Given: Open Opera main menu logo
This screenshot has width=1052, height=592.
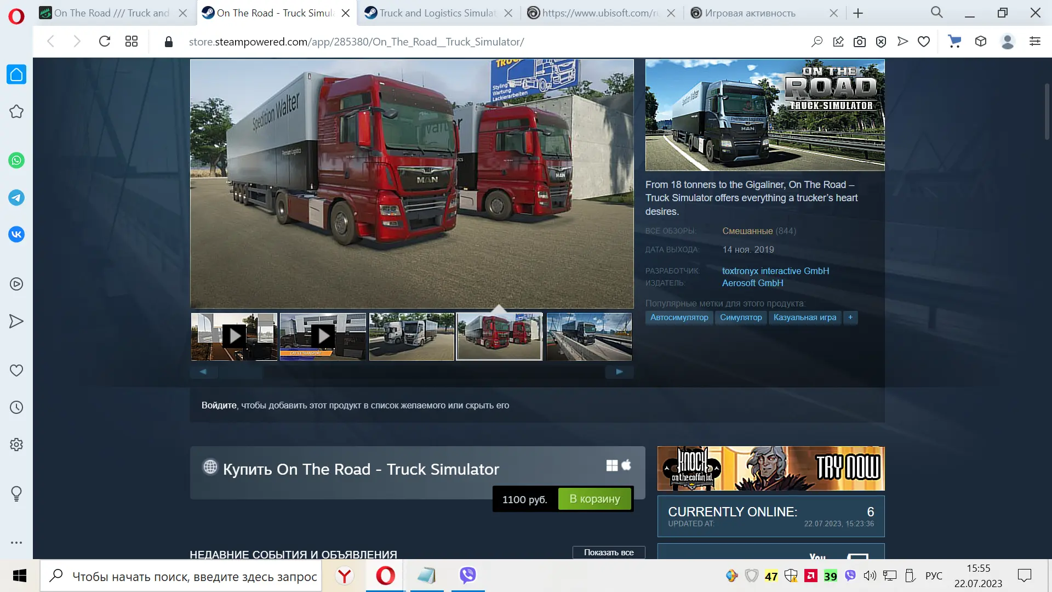Looking at the screenshot, I should click(x=16, y=16).
